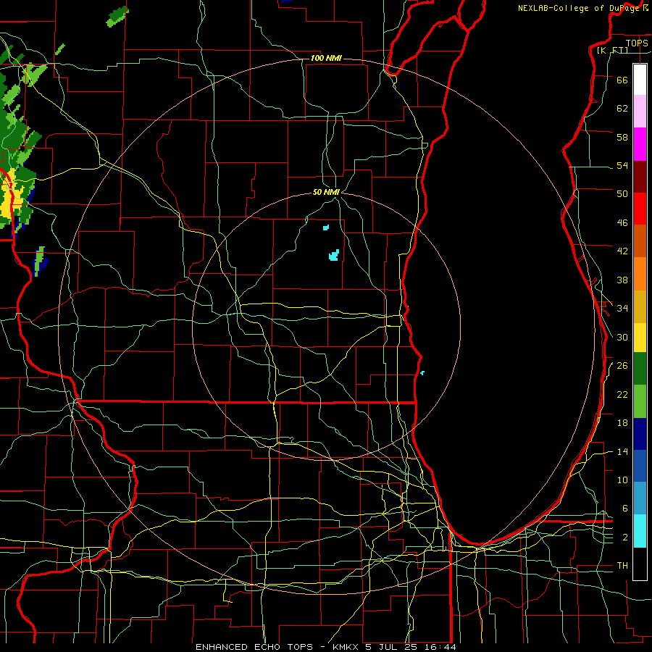Click the legend value '42'
Viewport: 652px width, 652px height.
click(x=622, y=251)
